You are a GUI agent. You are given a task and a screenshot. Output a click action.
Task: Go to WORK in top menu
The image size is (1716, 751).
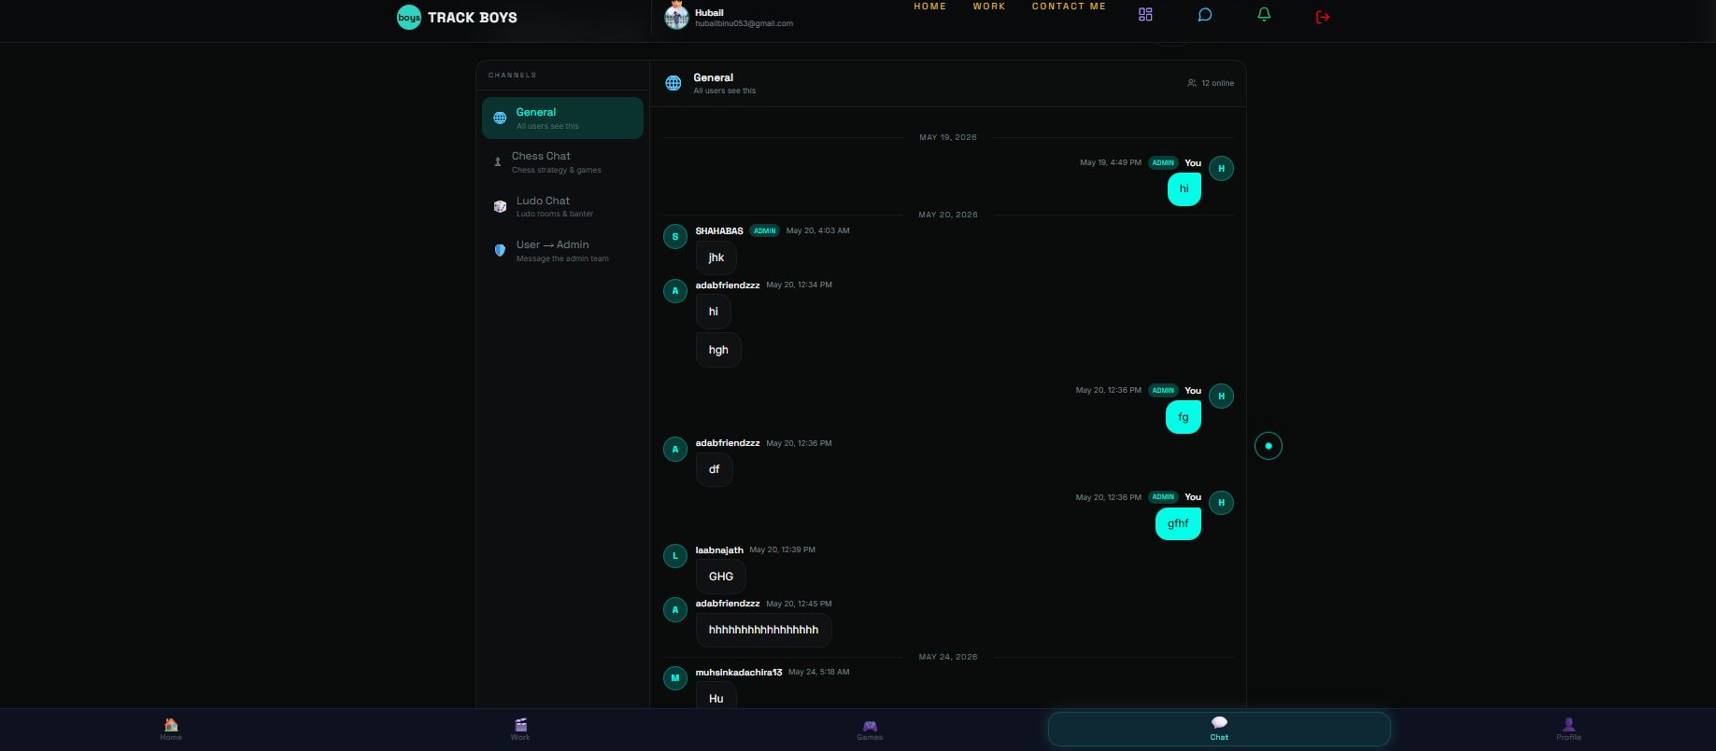(x=989, y=7)
